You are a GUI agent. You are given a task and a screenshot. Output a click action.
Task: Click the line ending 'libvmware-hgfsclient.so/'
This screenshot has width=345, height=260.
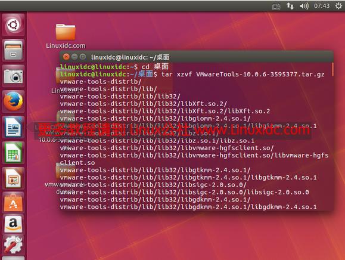pyautogui.click(x=167, y=148)
